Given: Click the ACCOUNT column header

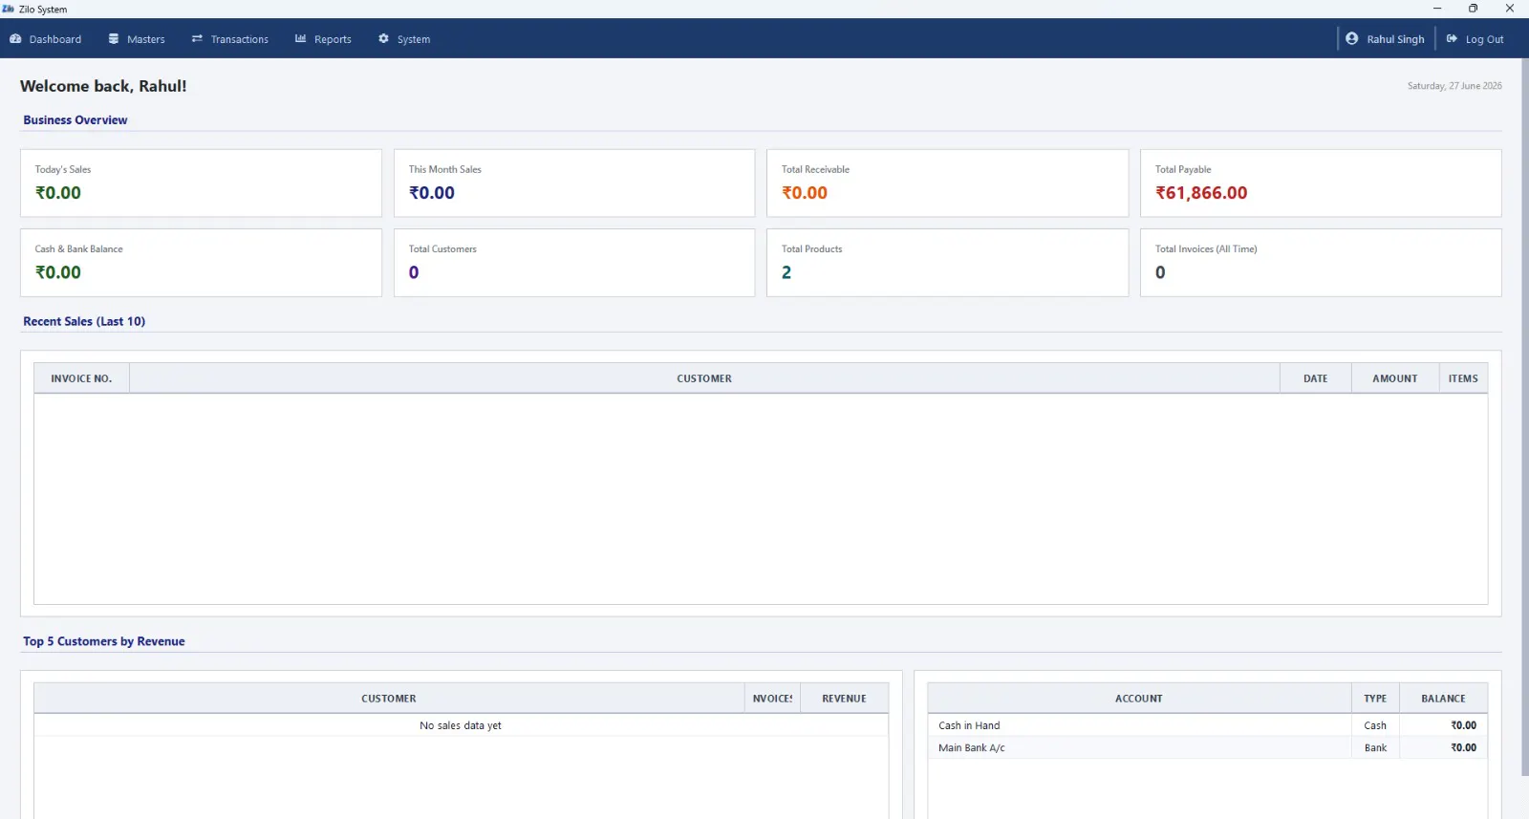Looking at the screenshot, I should (1139, 699).
